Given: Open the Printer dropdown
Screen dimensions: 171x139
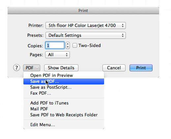Looking at the screenshot, I should click(86, 26).
